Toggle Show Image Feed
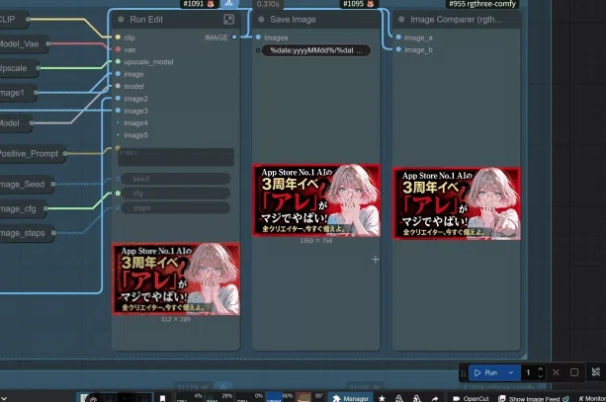The image size is (606, 402). pyautogui.click(x=534, y=398)
